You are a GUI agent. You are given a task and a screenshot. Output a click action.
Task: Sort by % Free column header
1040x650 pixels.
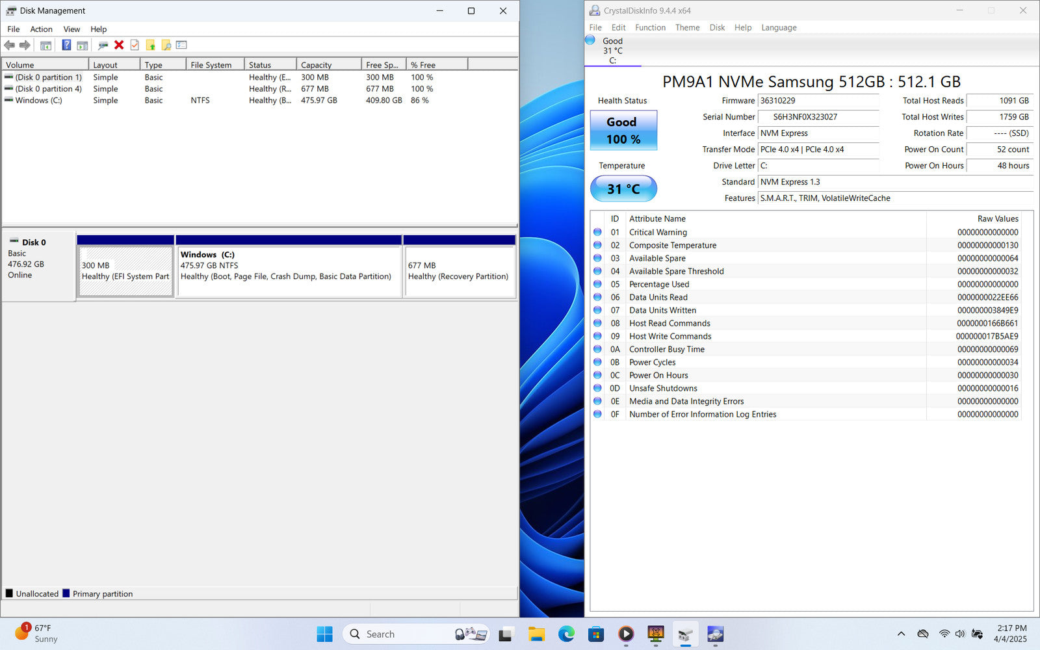(437, 64)
